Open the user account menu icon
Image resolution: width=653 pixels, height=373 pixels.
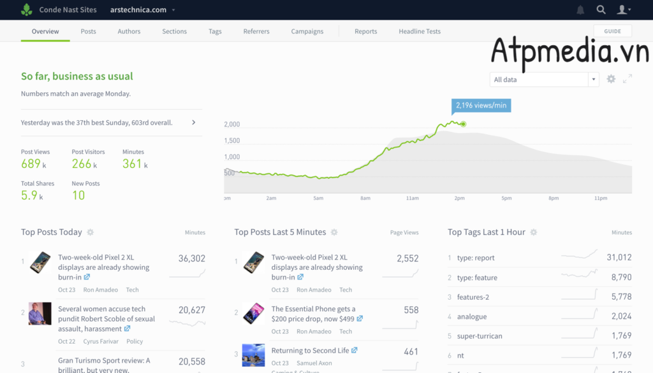(624, 10)
